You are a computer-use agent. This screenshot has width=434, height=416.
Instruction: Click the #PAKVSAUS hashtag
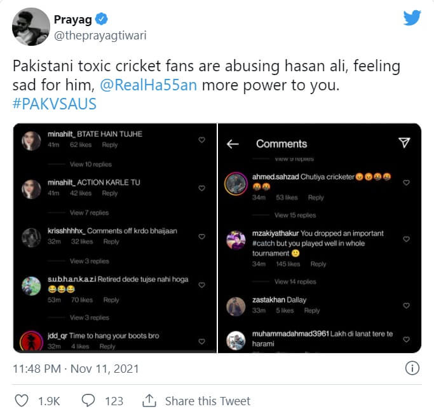coord(54,104)
